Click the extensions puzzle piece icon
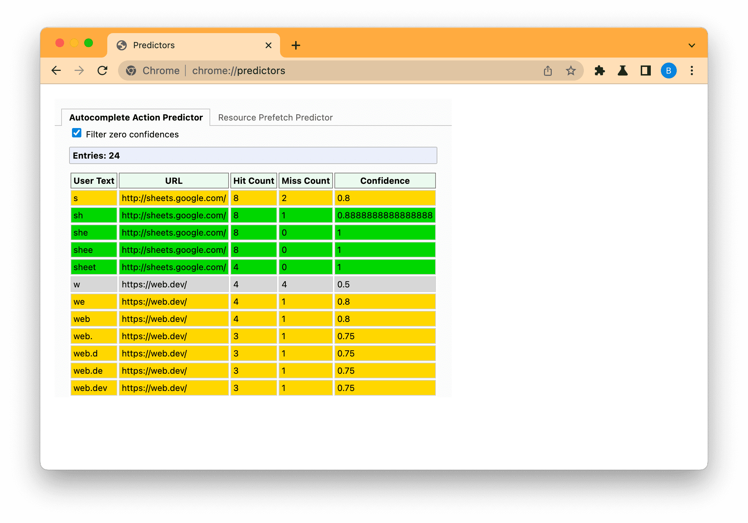The width and height of the screenshot is (748, 523). pos(601,71)
